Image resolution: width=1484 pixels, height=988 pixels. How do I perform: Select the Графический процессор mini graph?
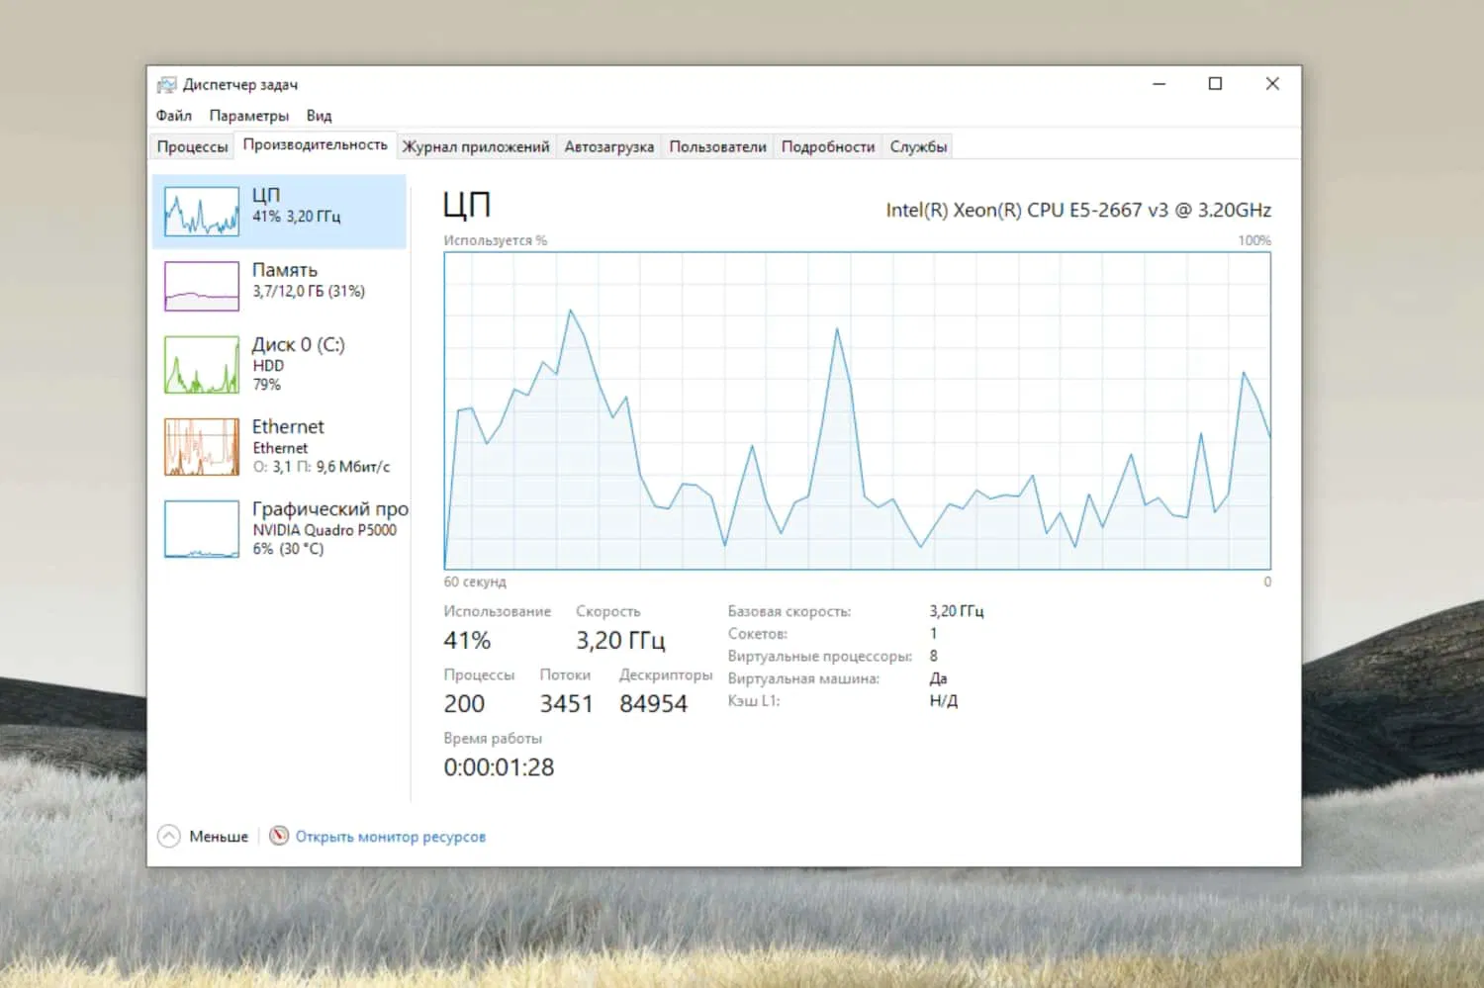202,529
